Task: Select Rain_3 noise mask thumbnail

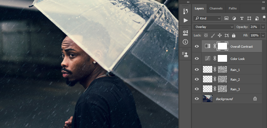Action: click(x=222, y=89)
